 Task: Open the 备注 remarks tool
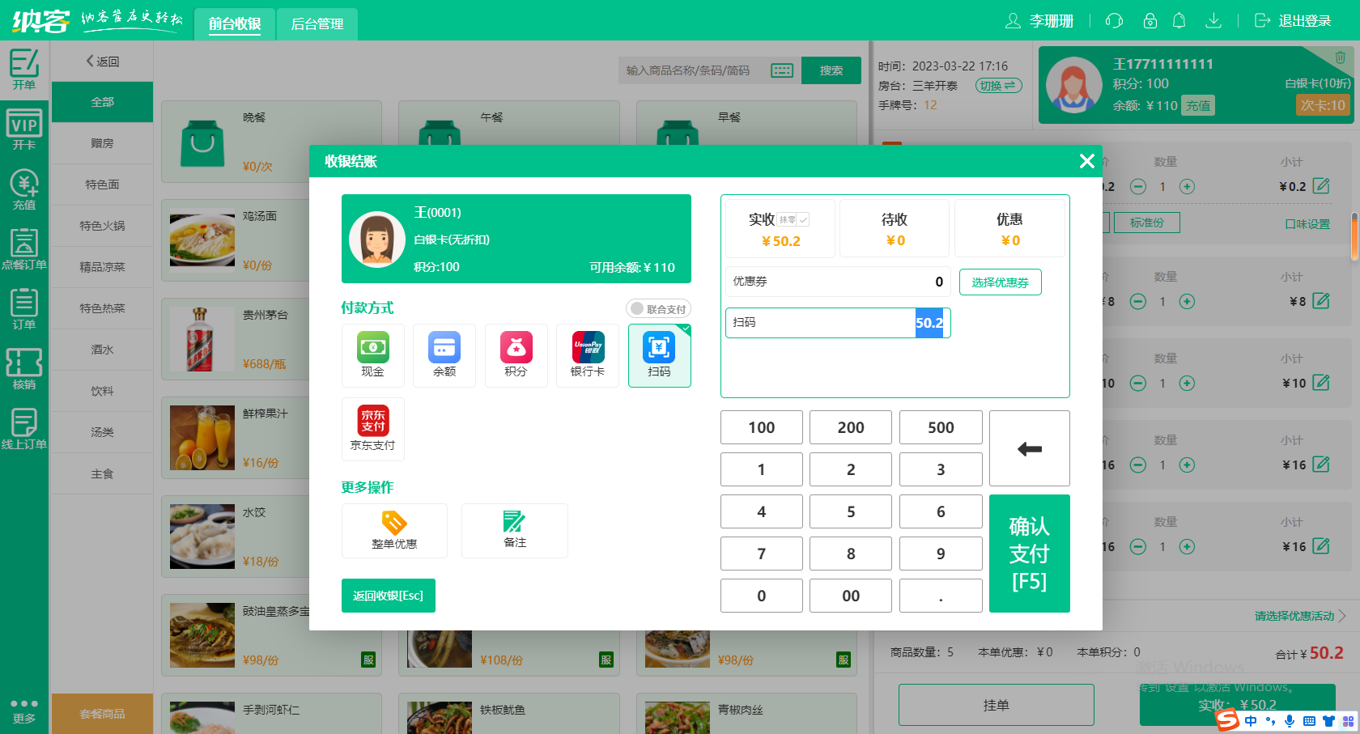[514, 530]
